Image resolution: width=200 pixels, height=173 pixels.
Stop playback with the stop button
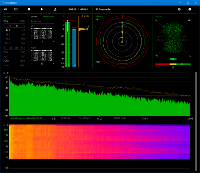coord(29,9)
